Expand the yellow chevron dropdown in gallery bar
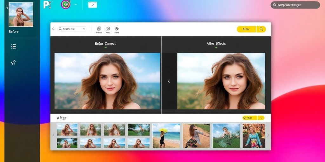The image size is (325, 162). coord(261,118)
